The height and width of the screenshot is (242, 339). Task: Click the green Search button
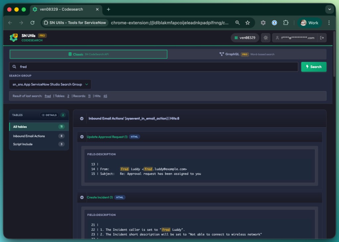(314, 67)
